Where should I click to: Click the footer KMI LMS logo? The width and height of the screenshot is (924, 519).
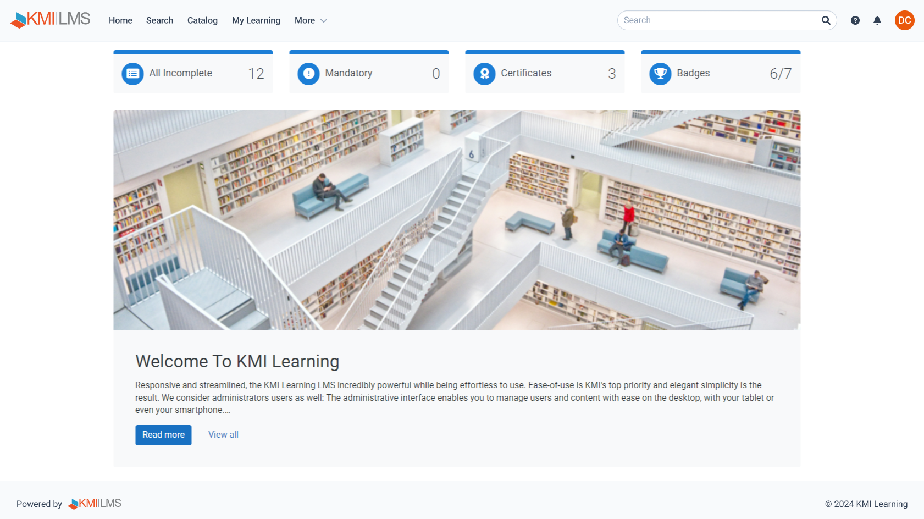click(x=95, y=504)
